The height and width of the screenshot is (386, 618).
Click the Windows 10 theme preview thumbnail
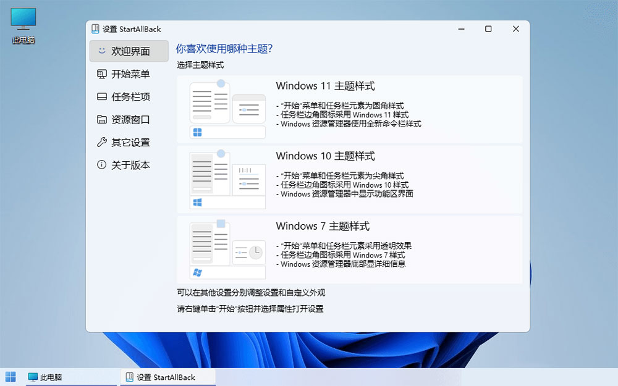pos(229,179)
